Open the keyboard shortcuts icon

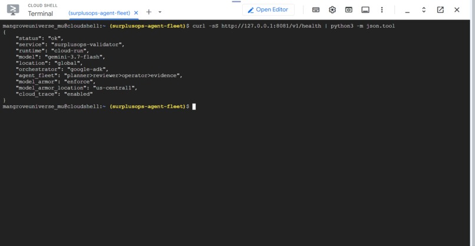pos(316,9)
